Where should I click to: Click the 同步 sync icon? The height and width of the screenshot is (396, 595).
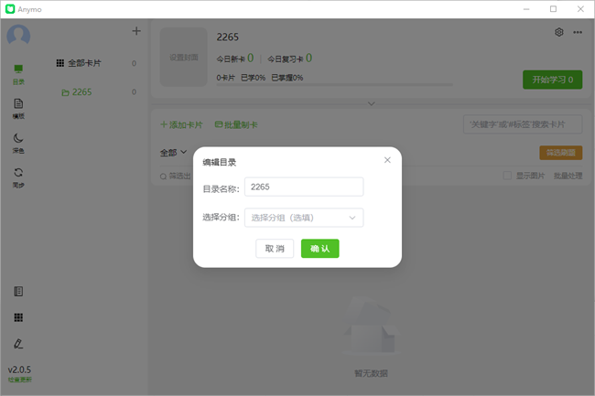(18, 176)
